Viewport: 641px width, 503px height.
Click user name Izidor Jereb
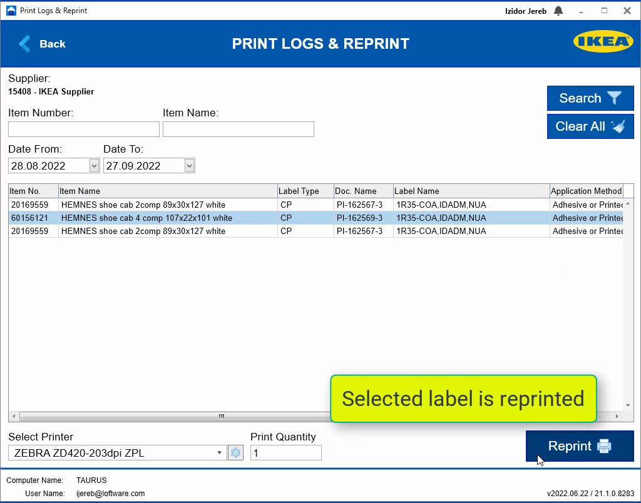[526, 11]
